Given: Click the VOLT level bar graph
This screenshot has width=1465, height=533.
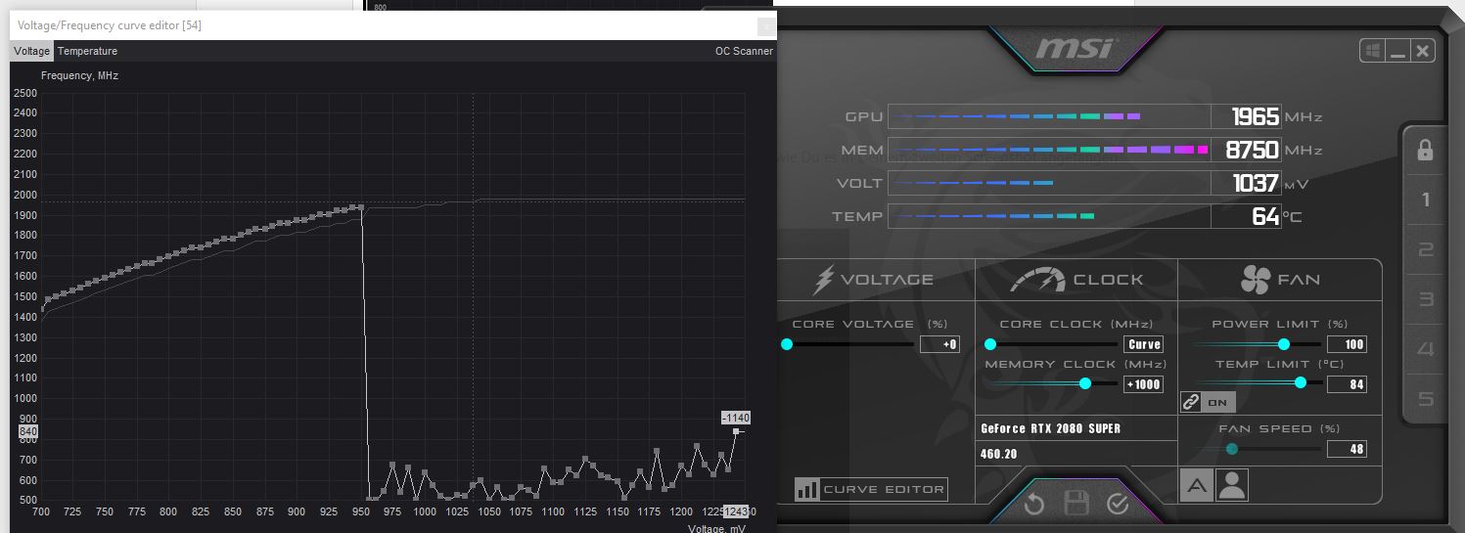Looking at the screenshot, I should (x=1049, y=183).
